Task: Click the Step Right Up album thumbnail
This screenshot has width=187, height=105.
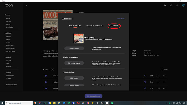Action: pyautogui.click(x=79, y=38)
